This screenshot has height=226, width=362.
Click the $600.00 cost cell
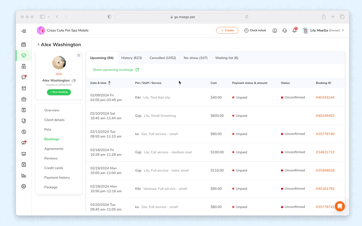tap(217, 116)
